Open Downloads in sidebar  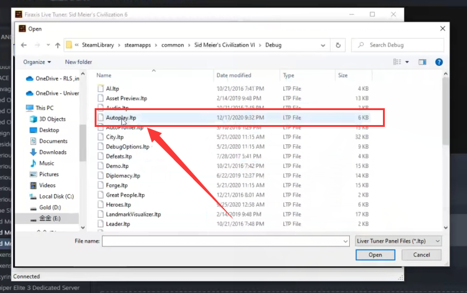tap(48, 152)
